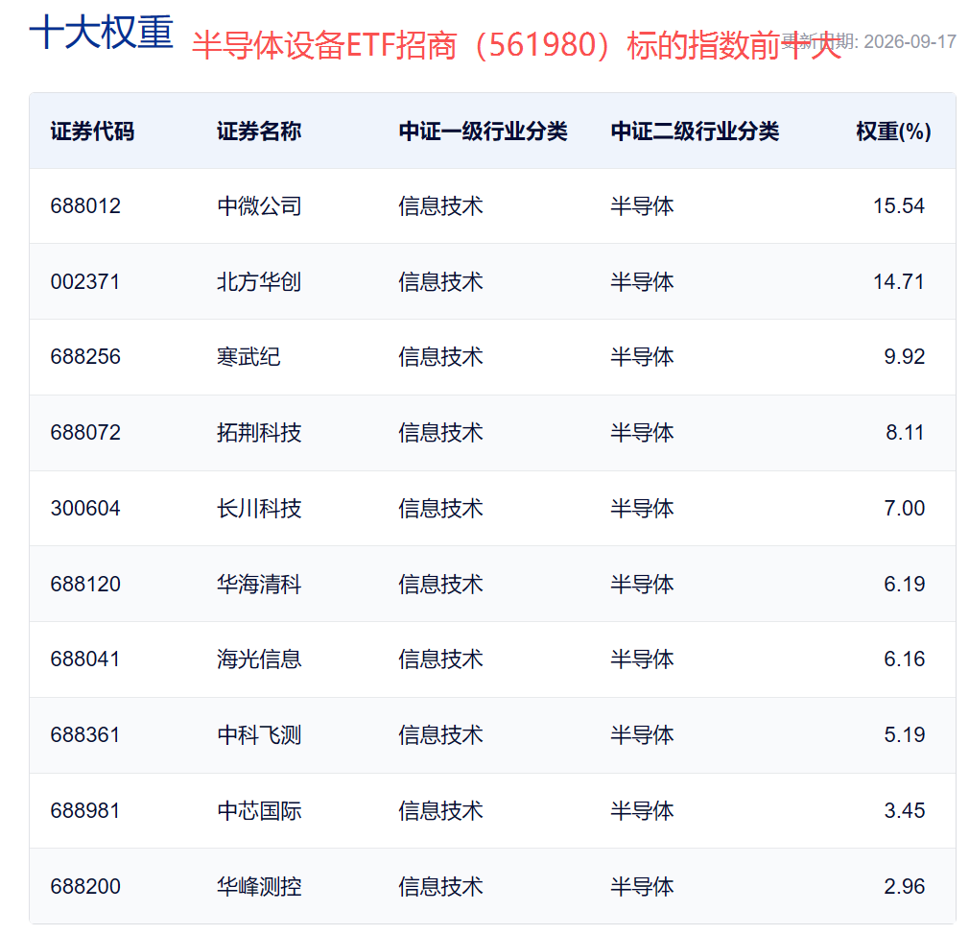Click 半导体 in the 拓荆科技 row
This screenshot has height=935, width=969.
642,432
